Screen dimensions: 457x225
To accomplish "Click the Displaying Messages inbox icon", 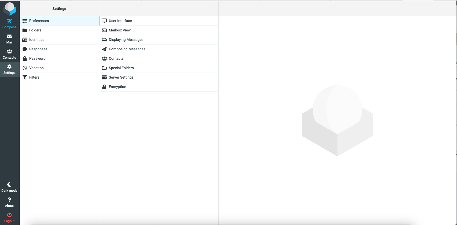I will (x=104, y=40).
